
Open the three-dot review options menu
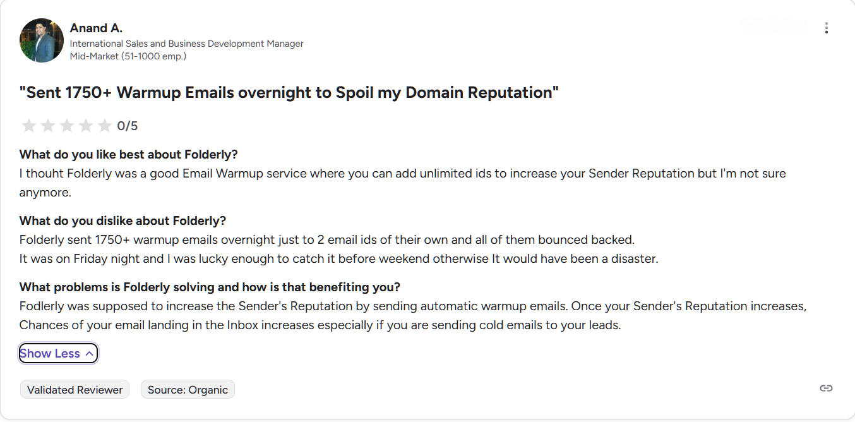(826, 28)
